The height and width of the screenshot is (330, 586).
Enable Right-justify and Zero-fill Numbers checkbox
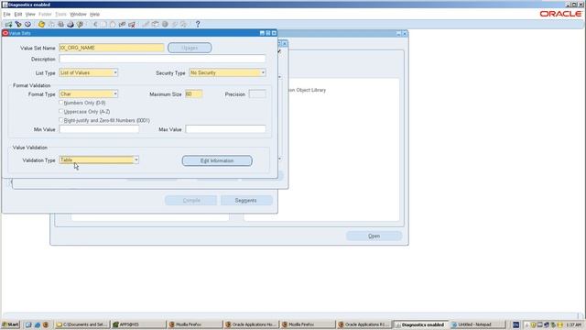tap(61, 120)
